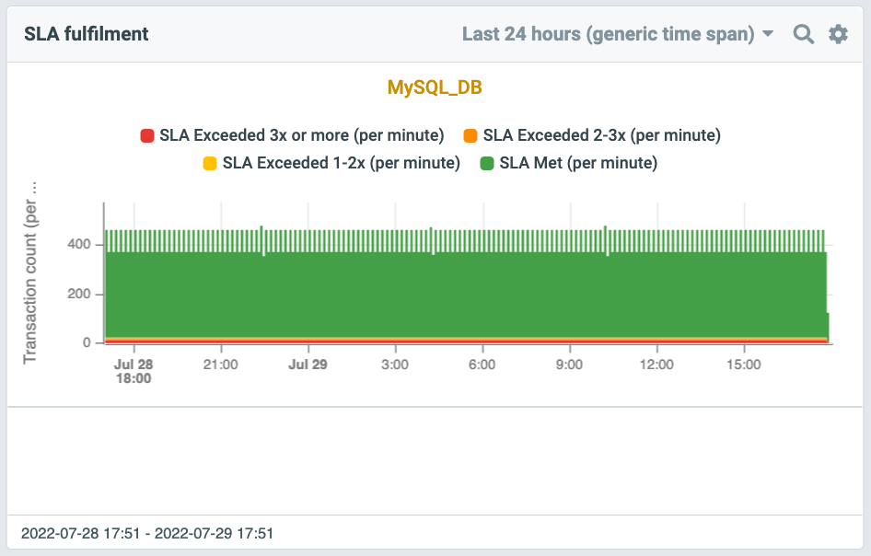
Task: Click the green 'SLA Met' legend swatch
Action: point(487,164)
